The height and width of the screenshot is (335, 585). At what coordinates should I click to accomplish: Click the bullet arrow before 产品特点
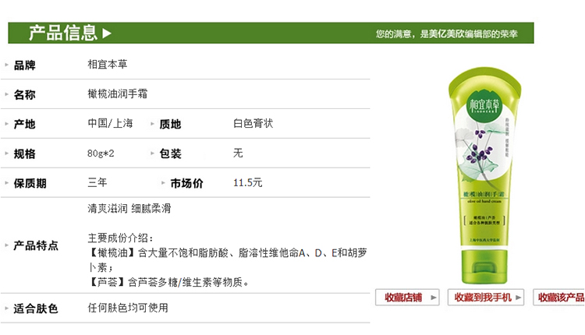6,245
